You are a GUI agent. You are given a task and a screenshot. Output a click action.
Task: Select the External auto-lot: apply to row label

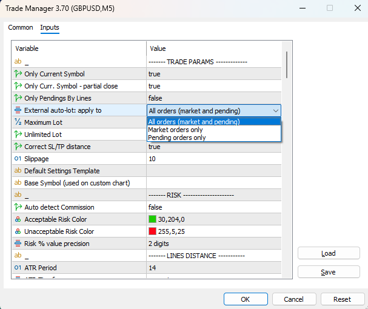point(63,110)
